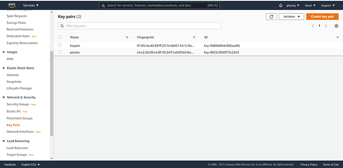Click ID key-0d86b0b4c802aad0c
The image size is (343, 168).
click(222, 46)
